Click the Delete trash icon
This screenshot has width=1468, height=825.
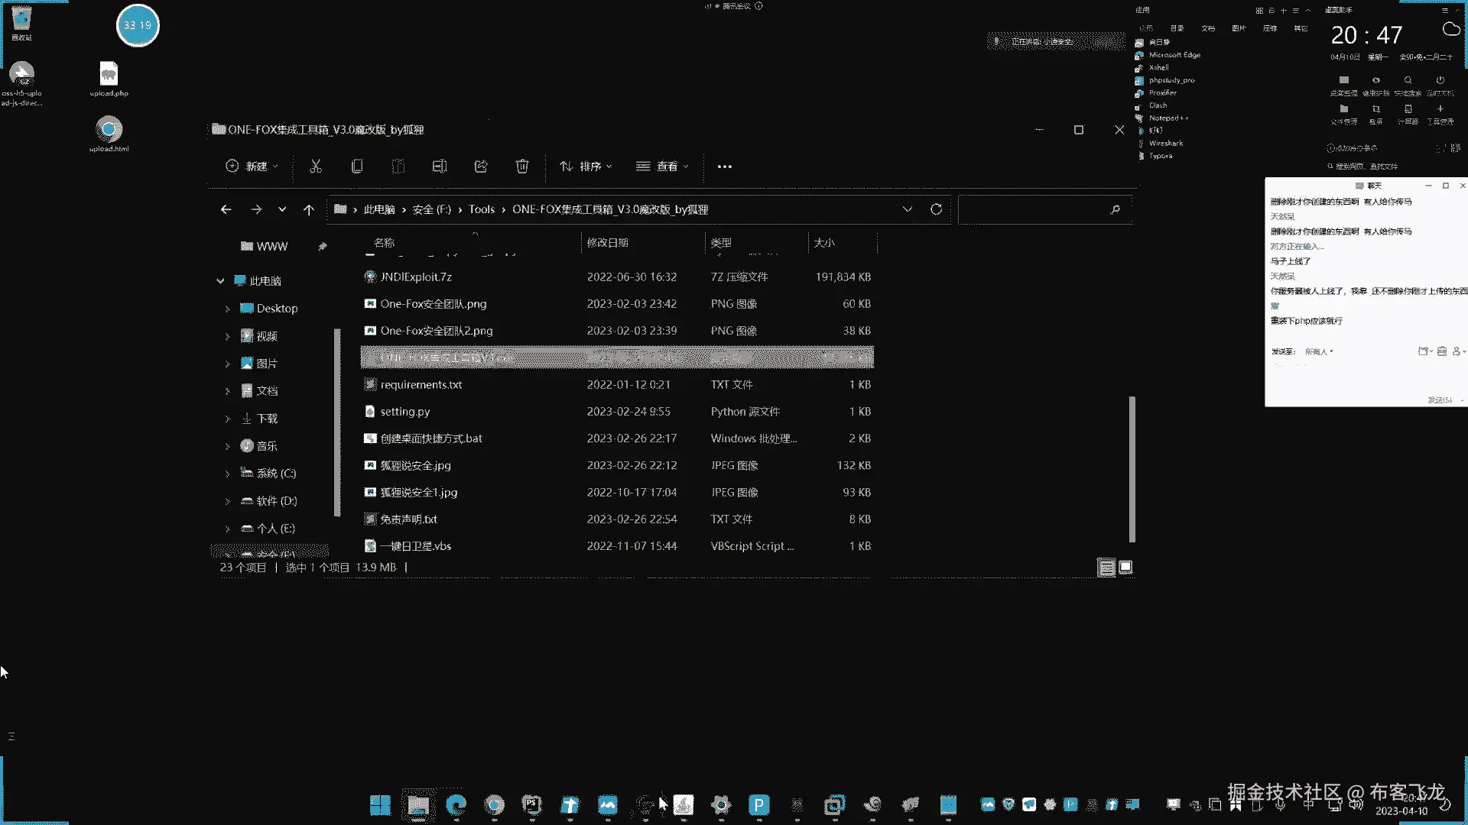pos(522,167)
